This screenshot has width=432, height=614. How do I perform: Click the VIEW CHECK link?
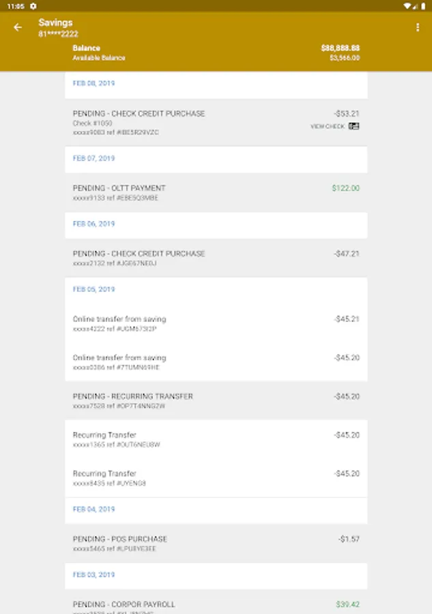[328, 126]
